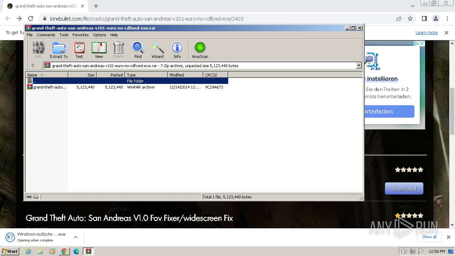Click the five-star rating beside download

coord(409,170)
